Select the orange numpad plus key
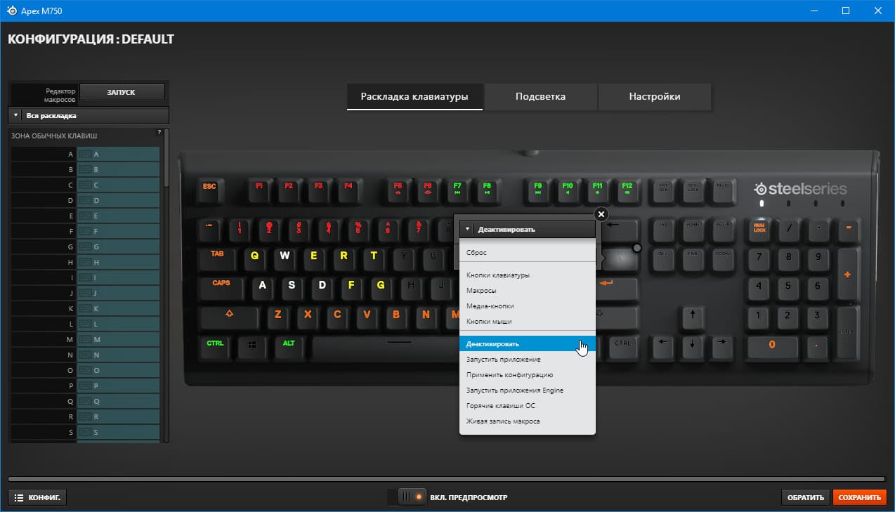The width and height of the screenshot is (895, 512). (x=848, y=274)
